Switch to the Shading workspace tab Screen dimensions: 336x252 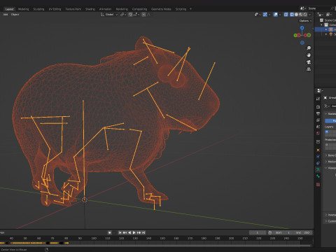[90, 9]
